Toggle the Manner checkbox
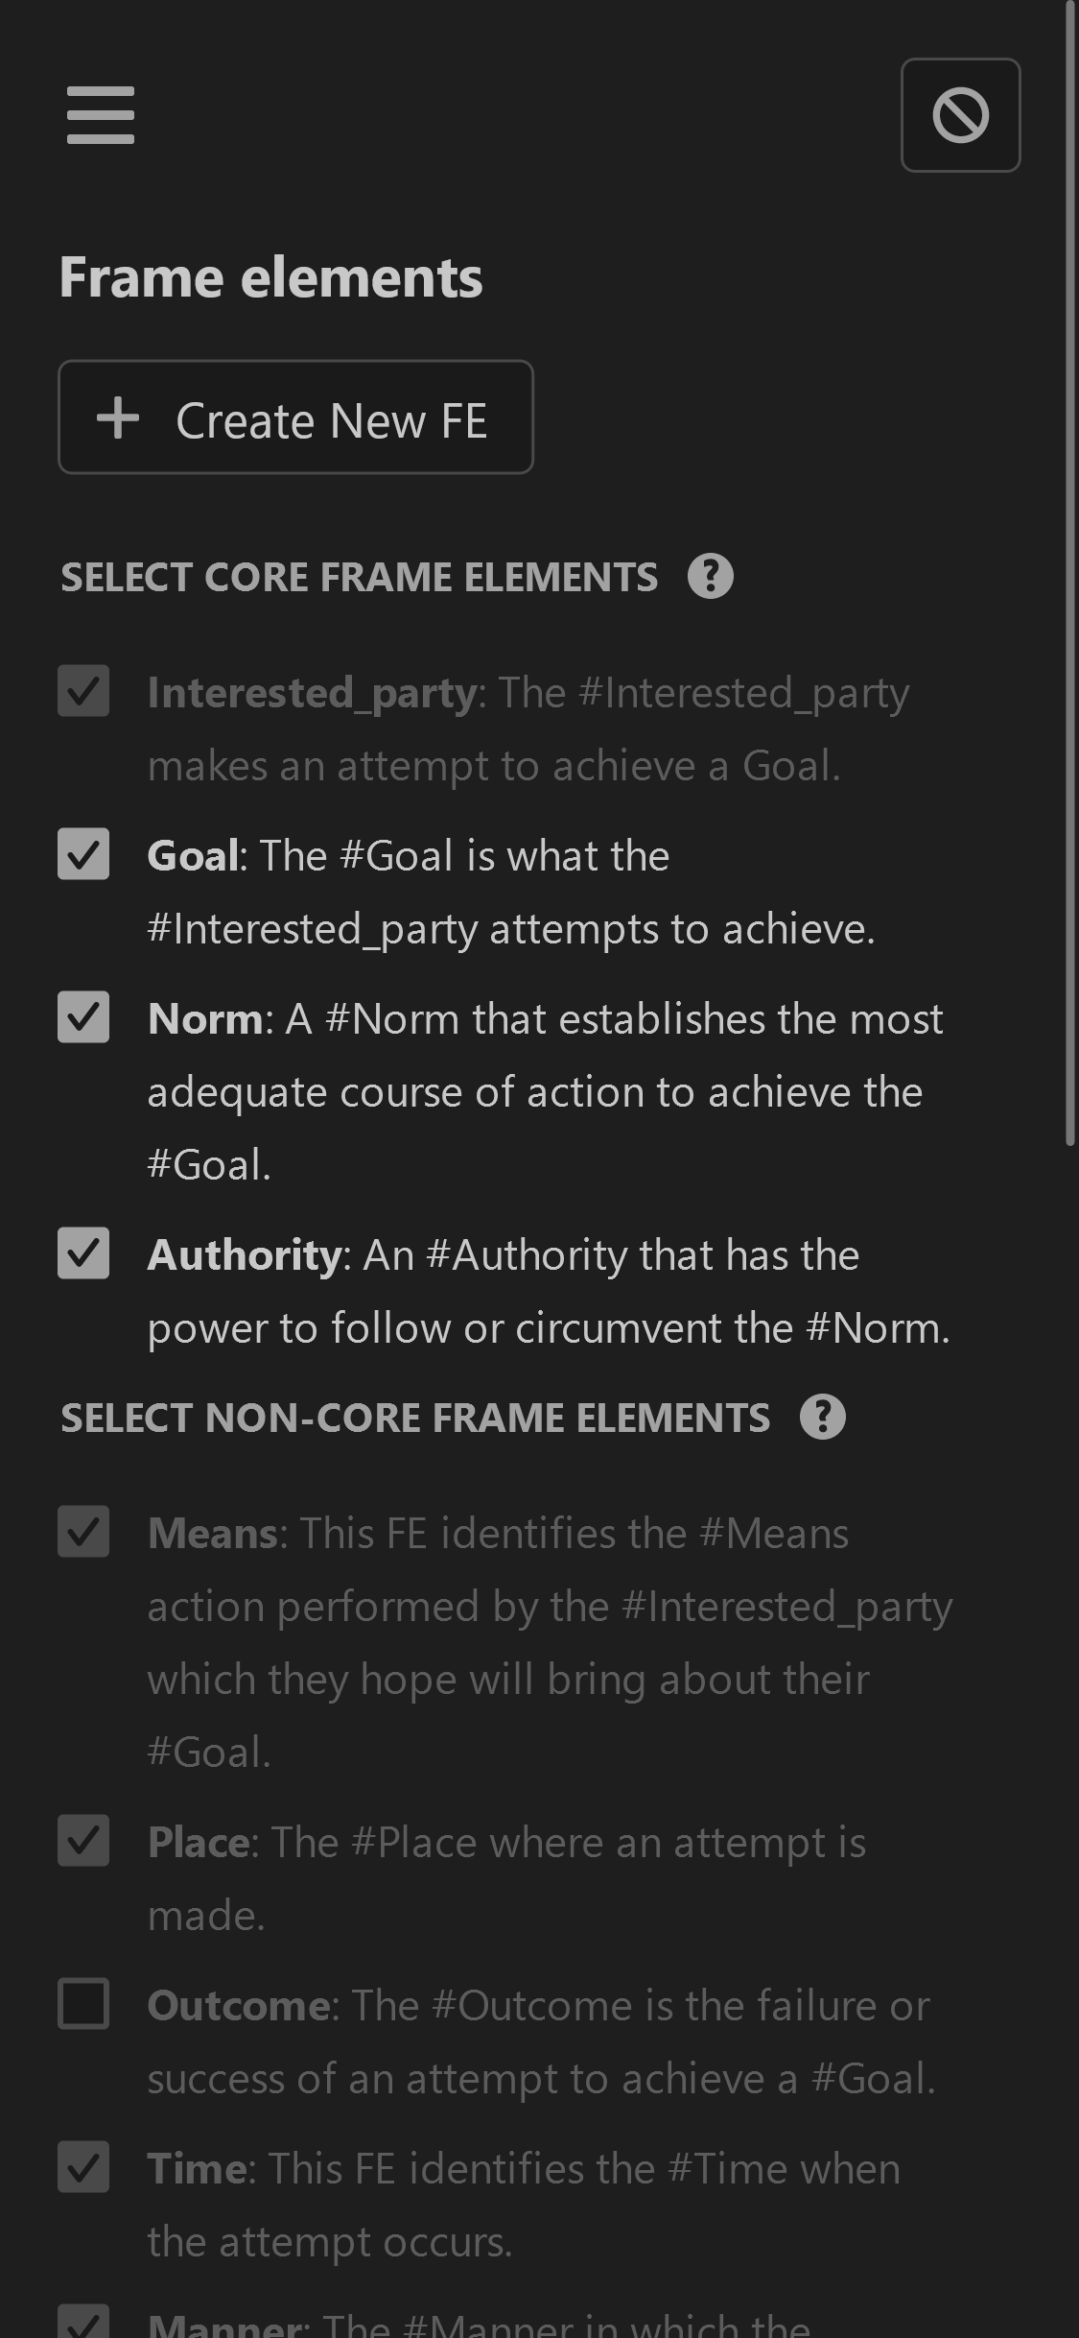Image resolution: width=1079 pixels, height=2338 pixels. point(83,2321)
